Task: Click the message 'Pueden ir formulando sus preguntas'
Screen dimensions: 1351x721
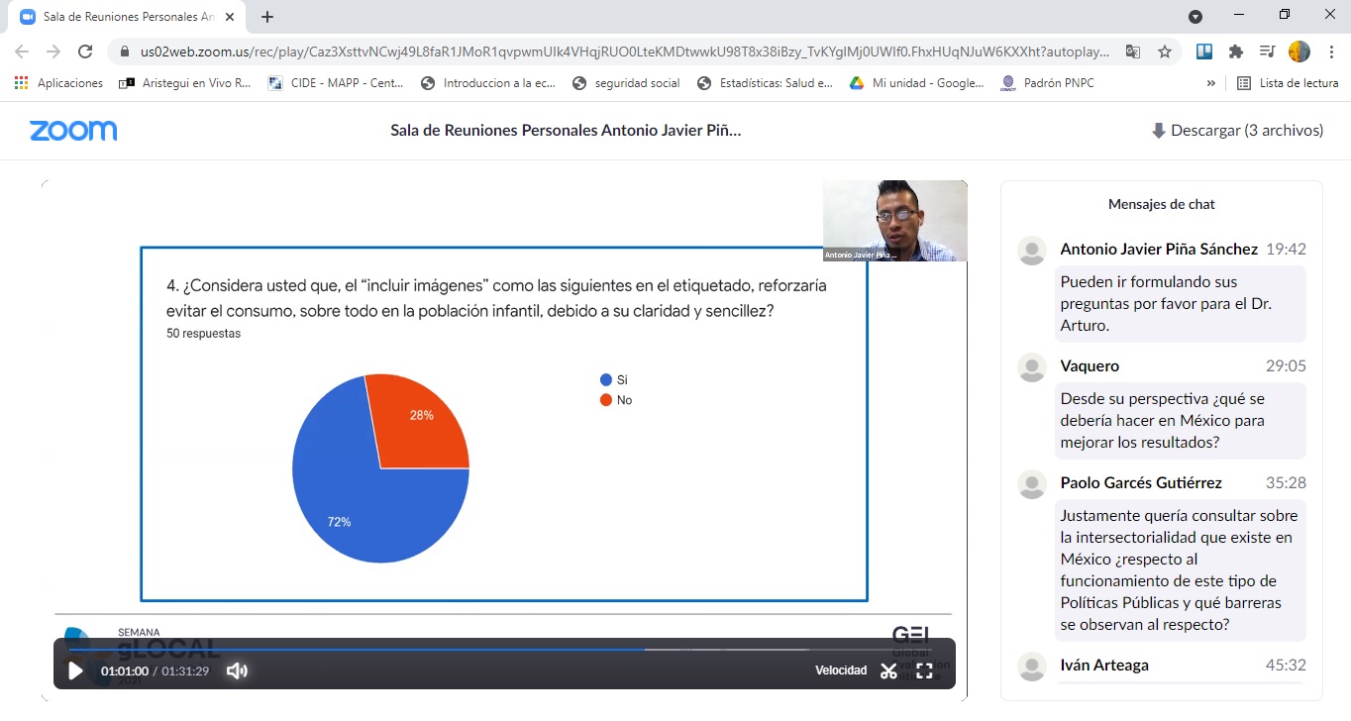Action: tap(1181, 303)
